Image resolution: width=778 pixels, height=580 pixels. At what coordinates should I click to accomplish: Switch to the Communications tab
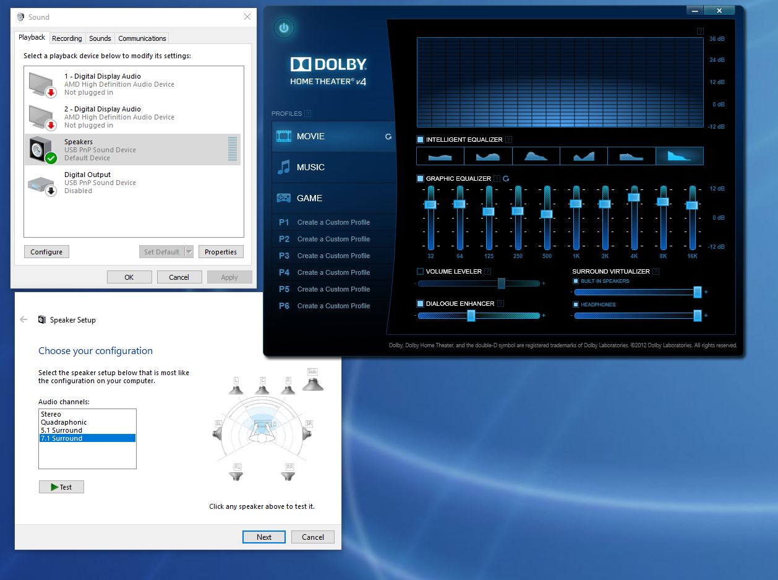142,38
